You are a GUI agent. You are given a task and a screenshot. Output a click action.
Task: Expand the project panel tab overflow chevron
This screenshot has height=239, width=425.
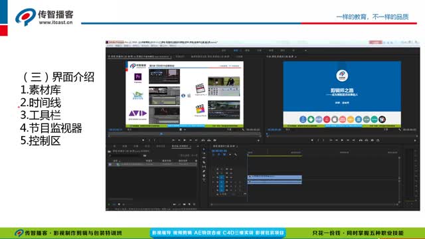point(198,146)
